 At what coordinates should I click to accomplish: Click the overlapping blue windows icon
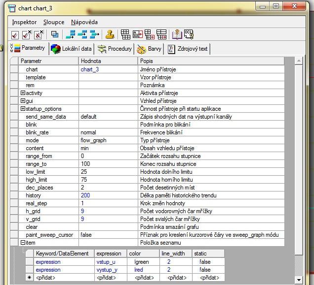point(55,34)
